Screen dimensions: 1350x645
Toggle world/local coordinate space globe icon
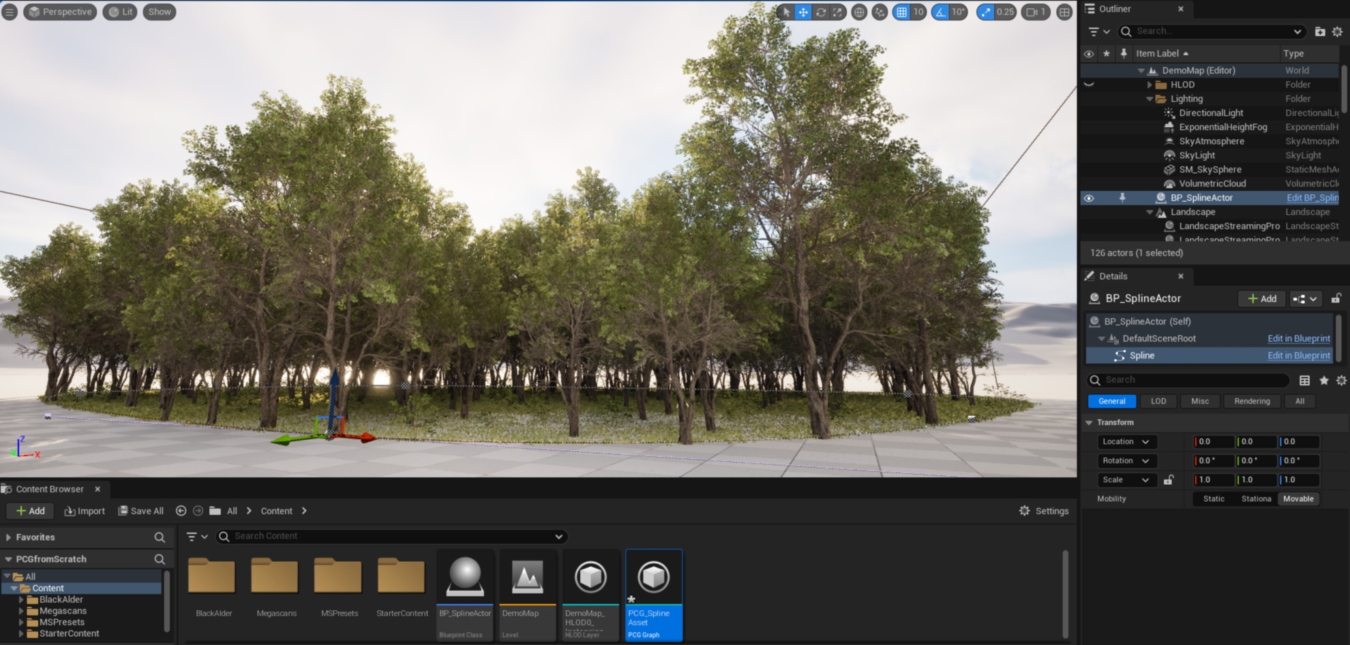[859, 12]
